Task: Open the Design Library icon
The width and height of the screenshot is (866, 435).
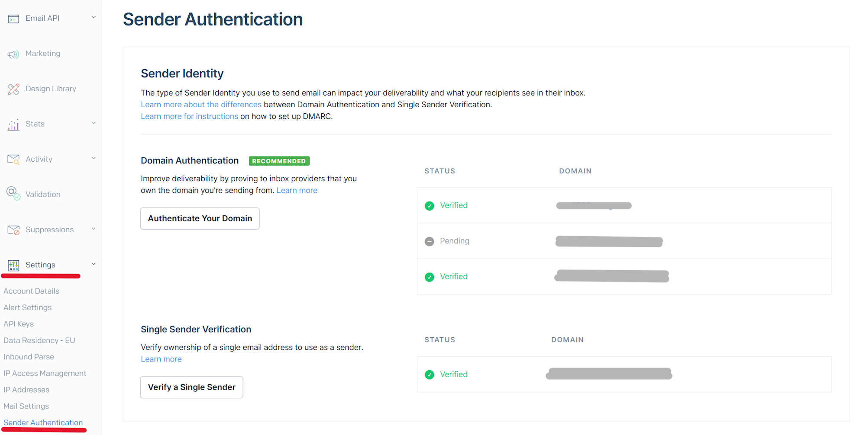Action: pos(13,89)
